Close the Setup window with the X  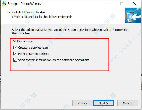[135, 4]
